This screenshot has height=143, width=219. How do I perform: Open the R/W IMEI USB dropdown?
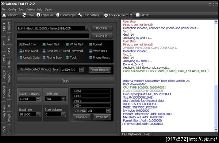point(108,111)
